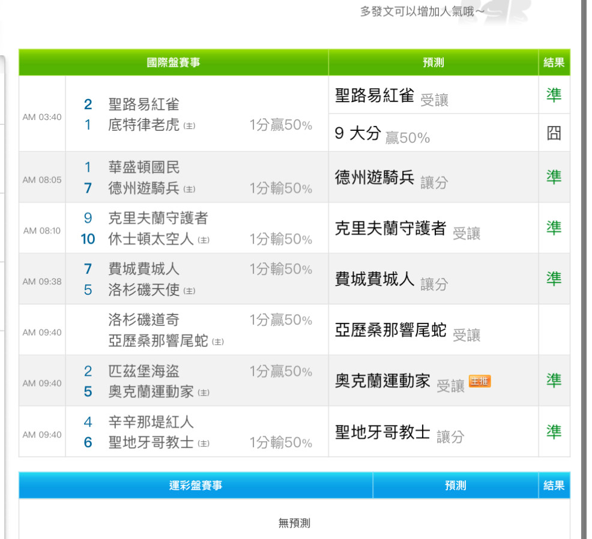This screenshot has width=592, height=539.
Task: Select team 華盛頓國民
Action: [144, 167]
